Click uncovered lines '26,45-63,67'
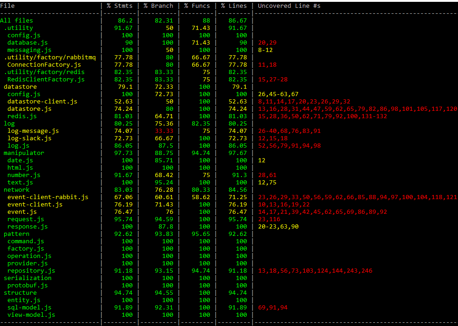The height and width of the screenshot is (326, 458). click(x=278, y=94)
